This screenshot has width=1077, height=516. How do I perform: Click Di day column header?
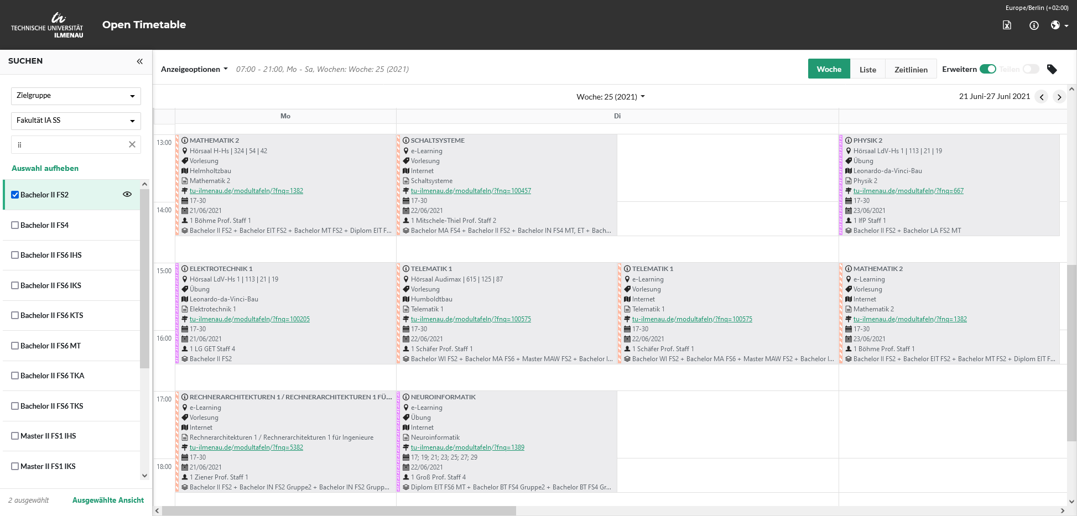point(617,116)
